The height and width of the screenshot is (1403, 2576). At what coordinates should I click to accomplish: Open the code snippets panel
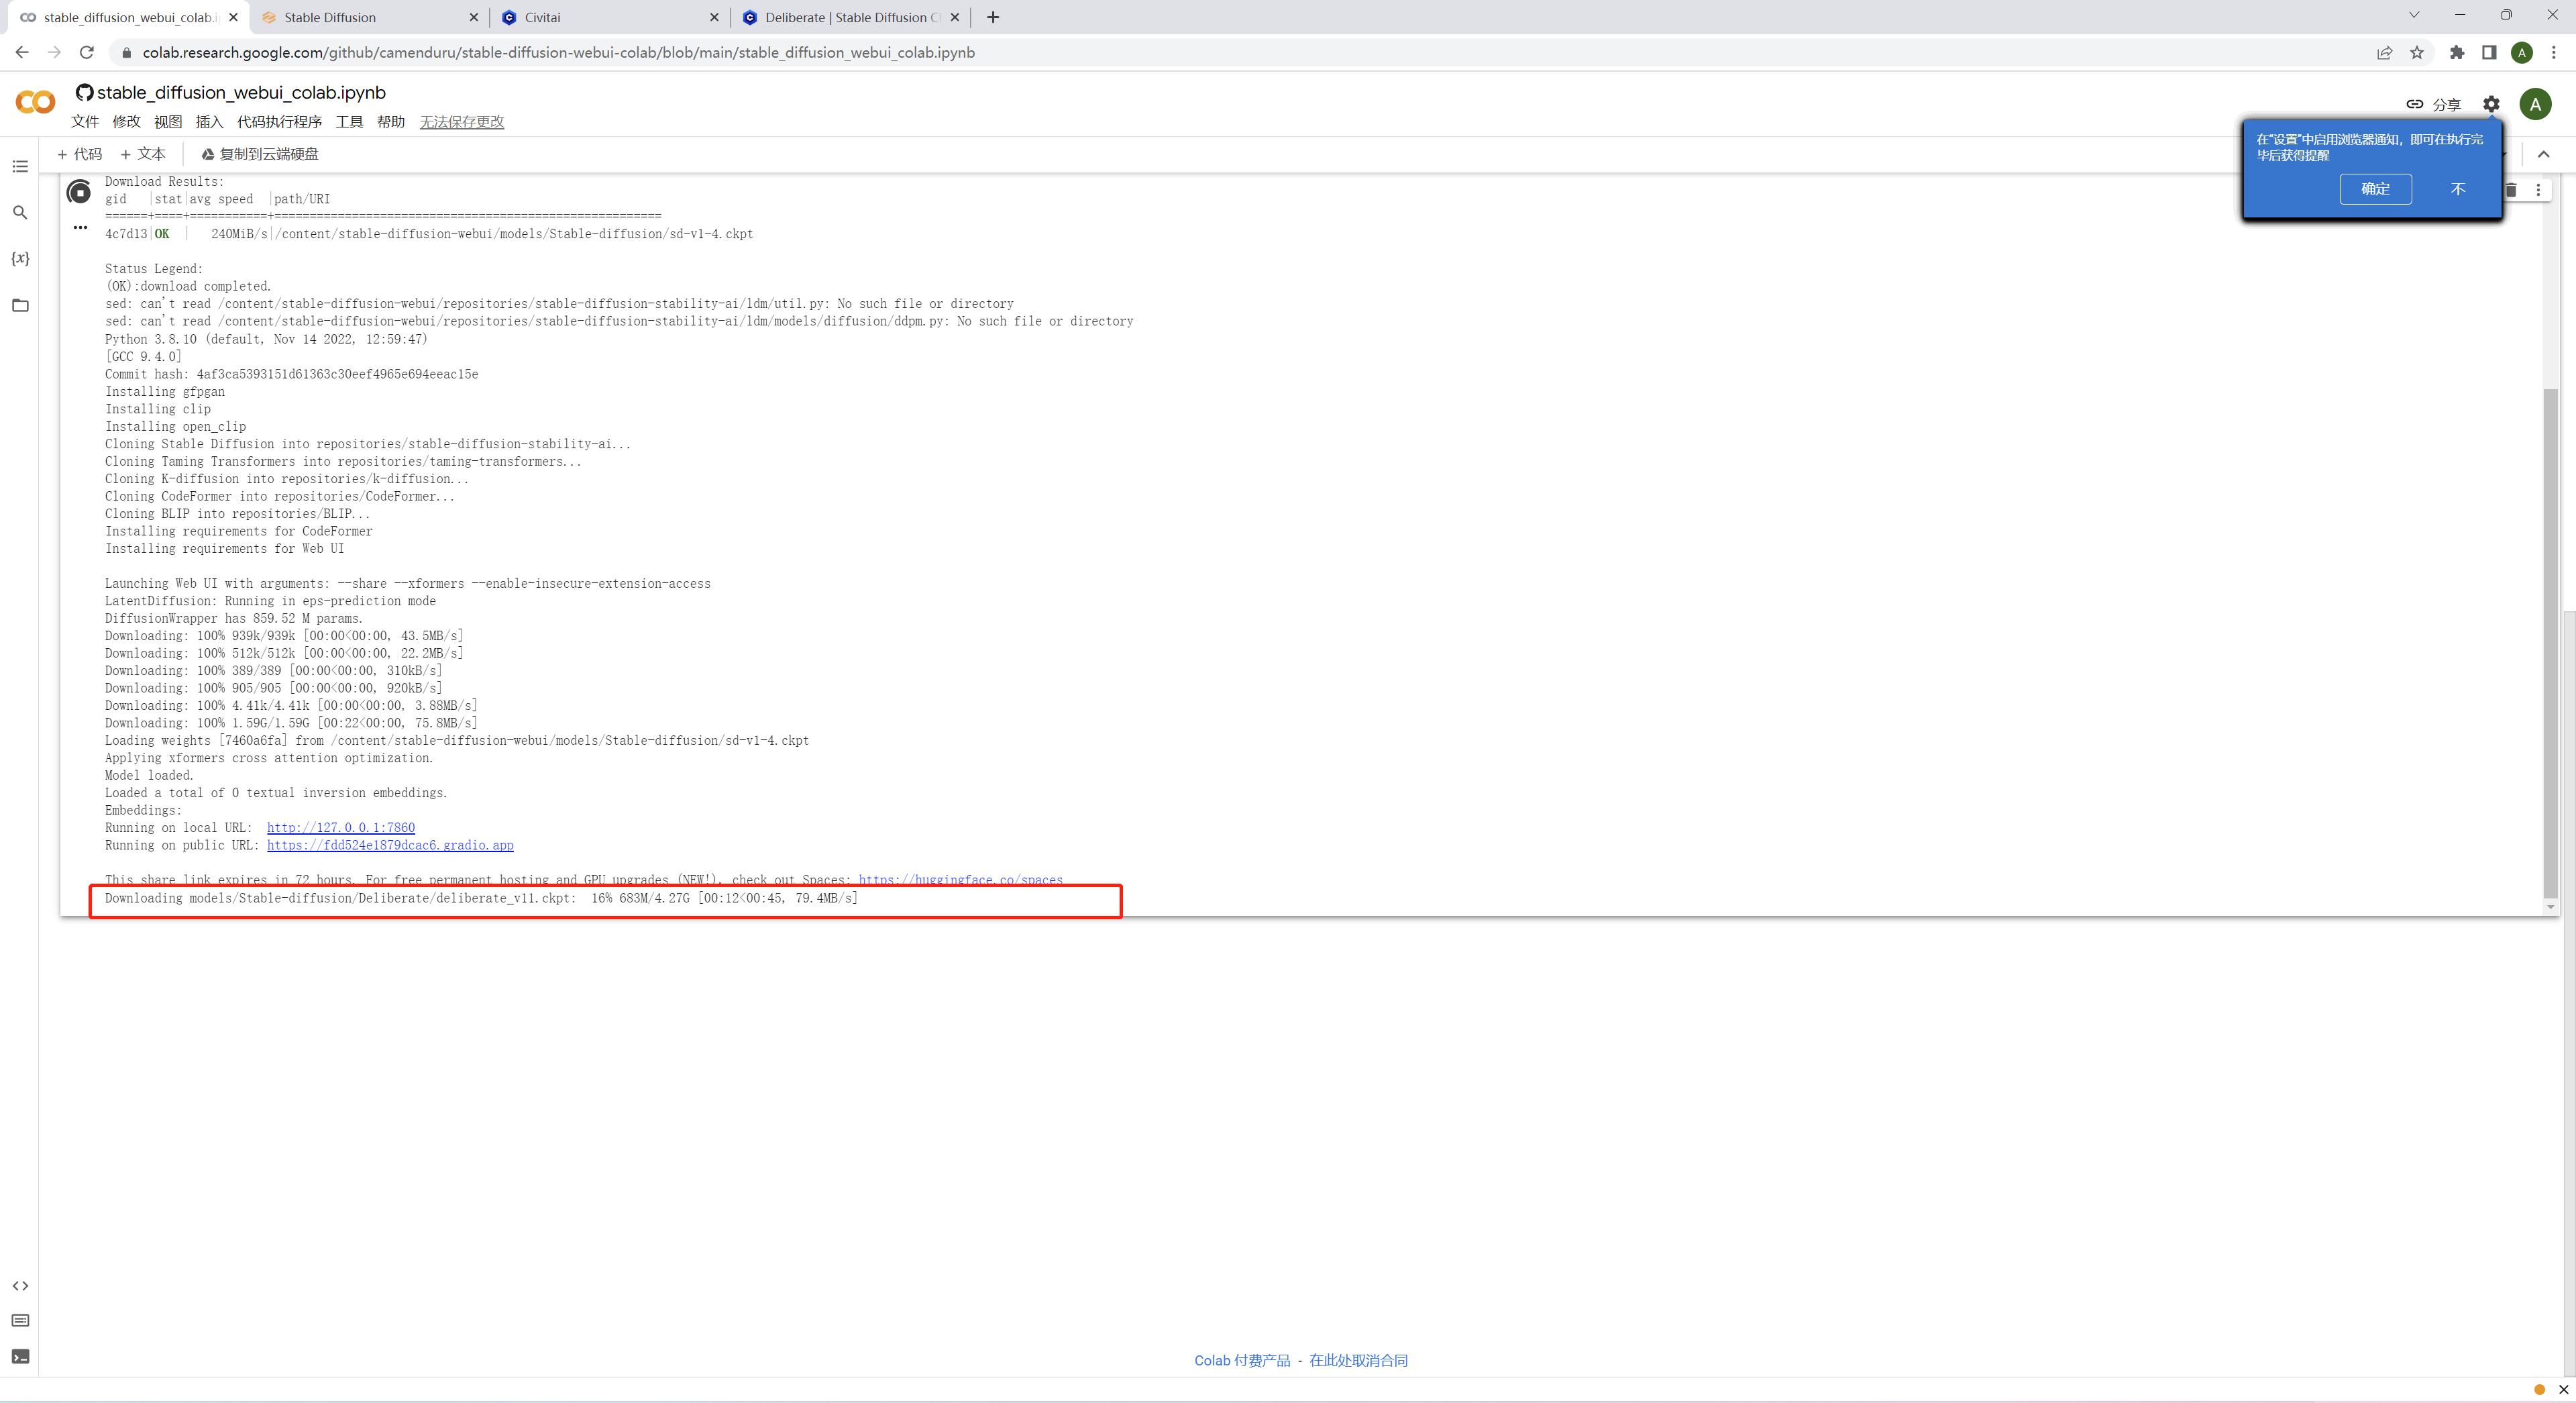[20, 1286]
